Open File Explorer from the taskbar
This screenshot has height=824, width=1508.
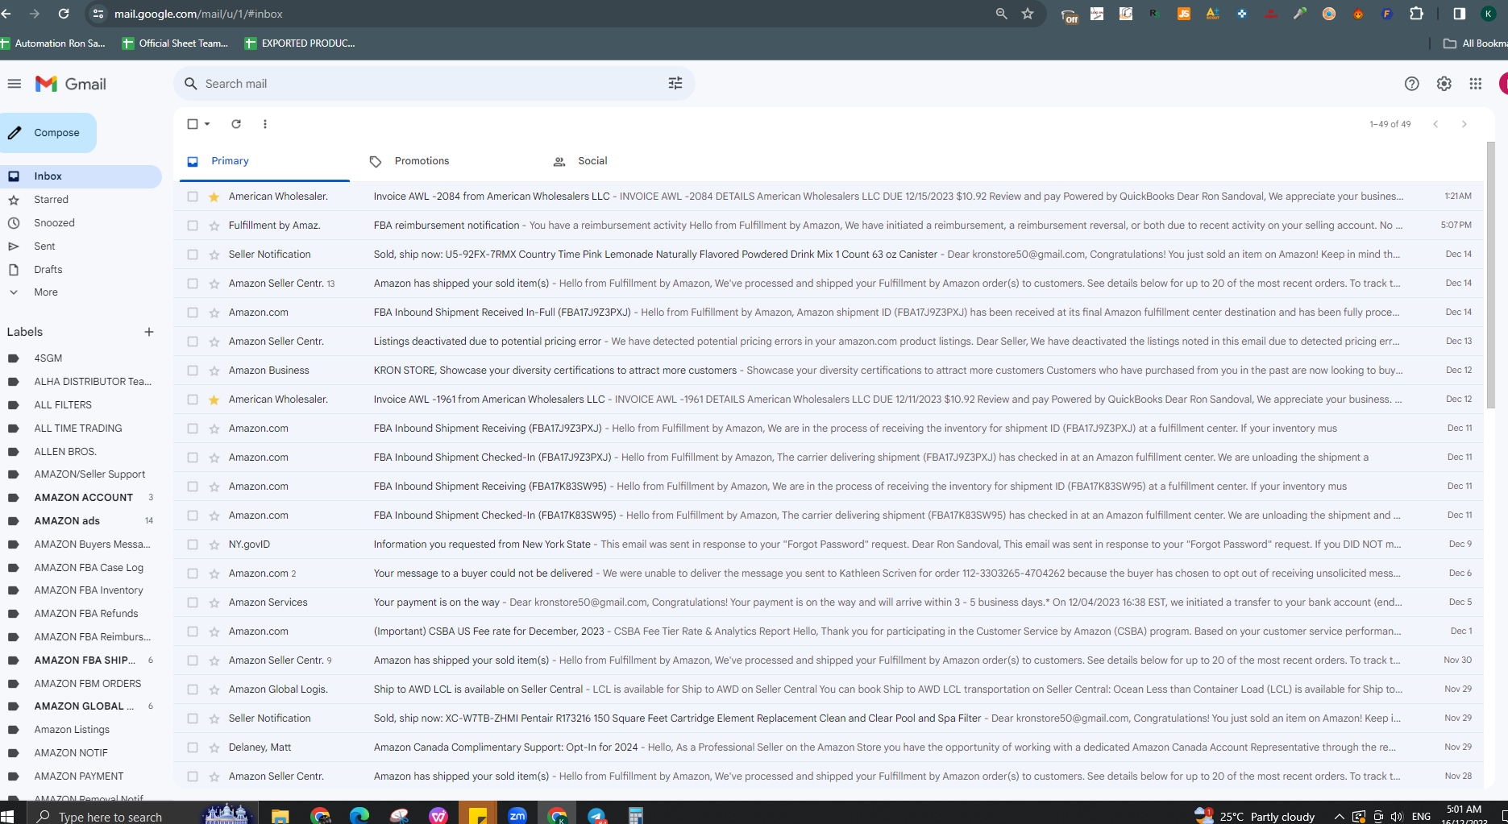[x=280, y=815]
